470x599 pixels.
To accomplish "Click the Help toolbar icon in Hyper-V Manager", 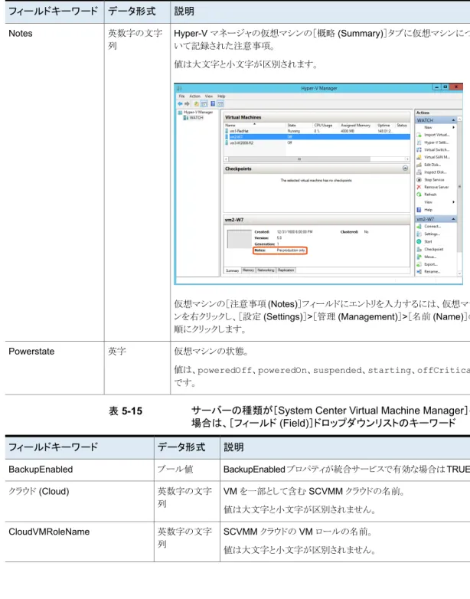I will (x=213, y=104).
